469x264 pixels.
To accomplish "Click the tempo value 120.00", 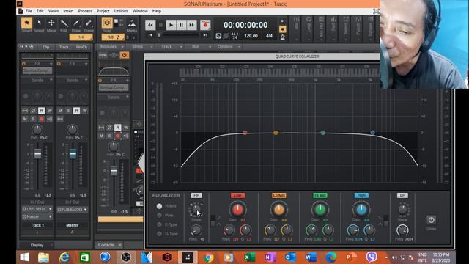I will click(x=251, y=36).
